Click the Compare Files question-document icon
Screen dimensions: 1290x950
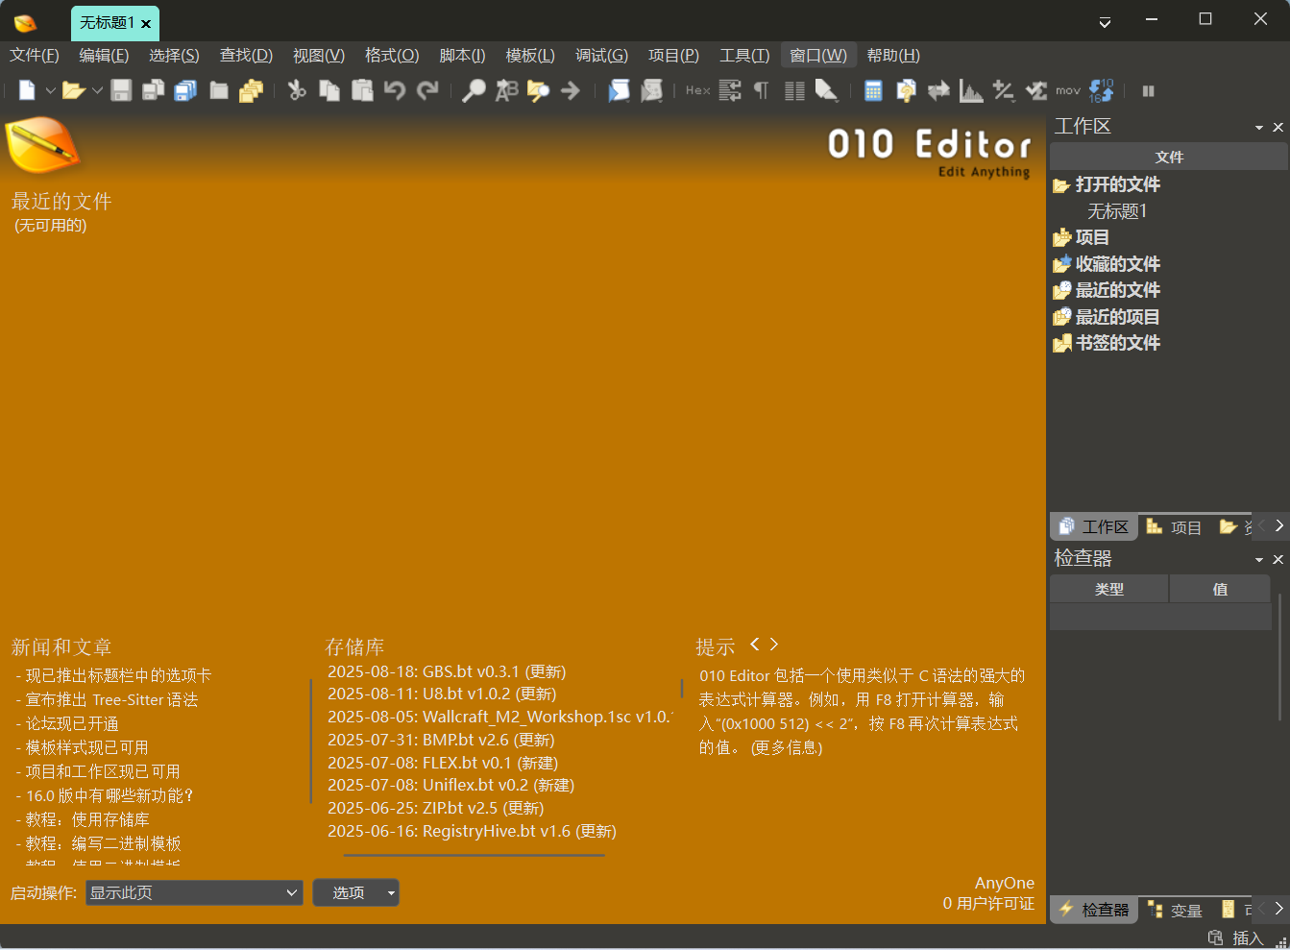pyautogui.click(x=906, y=90)
